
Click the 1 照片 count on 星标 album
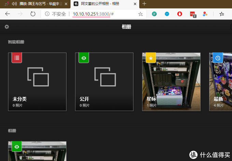[151, 105]
